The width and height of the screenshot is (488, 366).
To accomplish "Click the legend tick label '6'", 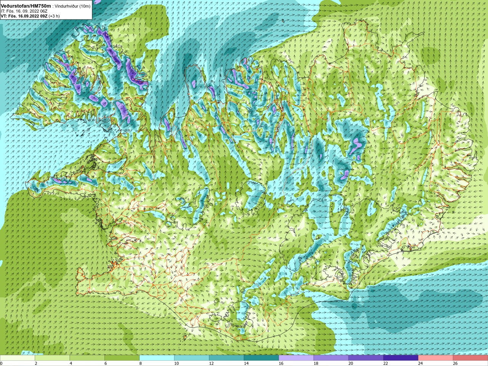I will pos(106,364).
